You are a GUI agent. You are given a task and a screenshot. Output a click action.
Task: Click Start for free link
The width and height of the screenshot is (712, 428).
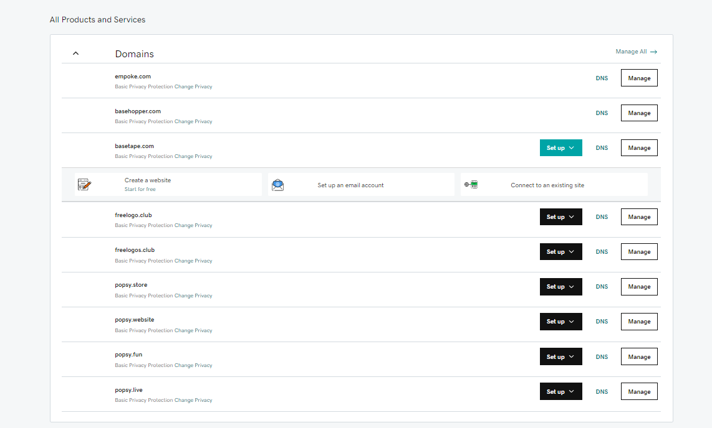click(140, 189)
